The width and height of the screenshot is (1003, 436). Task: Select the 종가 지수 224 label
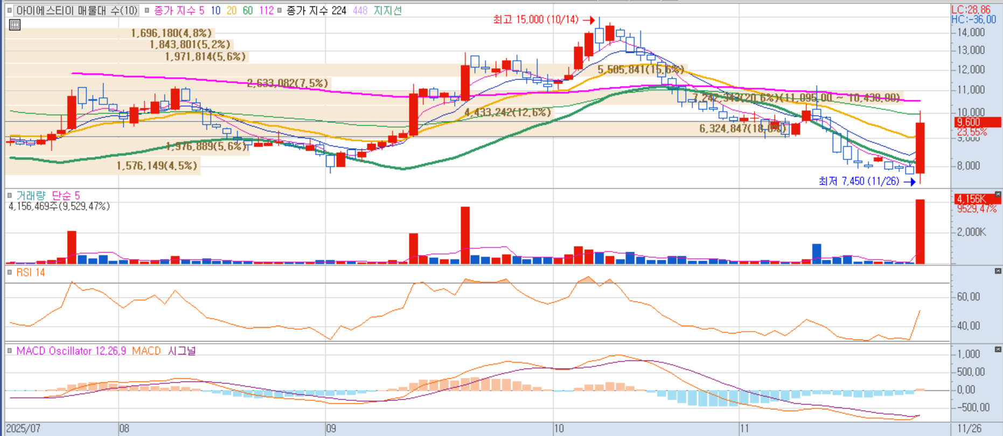tap(316, 10)
